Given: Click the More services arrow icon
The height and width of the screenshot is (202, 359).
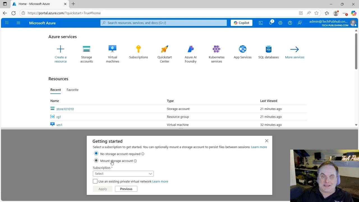Looking at the screenshot, I should click(294, 49).
